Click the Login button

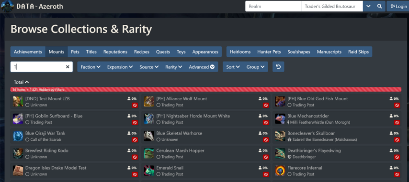[x=398, y=6]
